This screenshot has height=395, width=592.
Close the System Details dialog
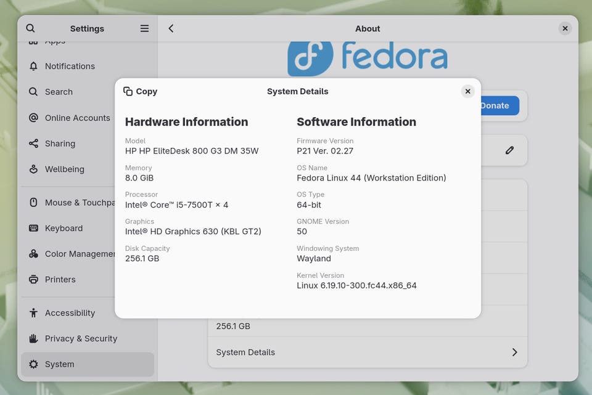point(467,91)
